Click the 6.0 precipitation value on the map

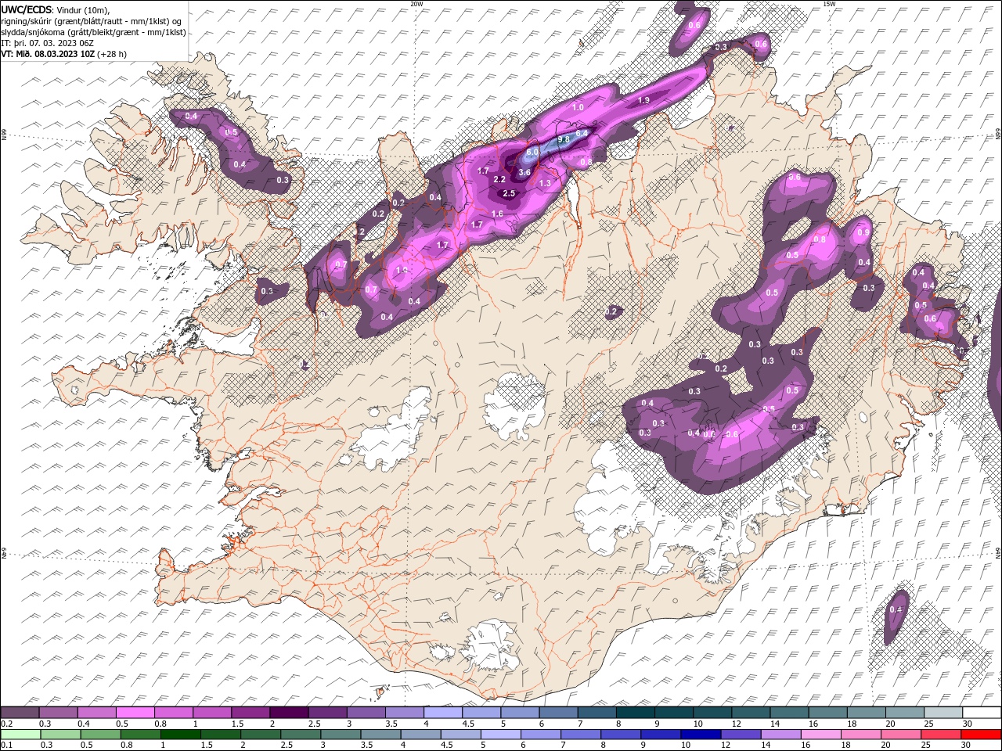532,152
